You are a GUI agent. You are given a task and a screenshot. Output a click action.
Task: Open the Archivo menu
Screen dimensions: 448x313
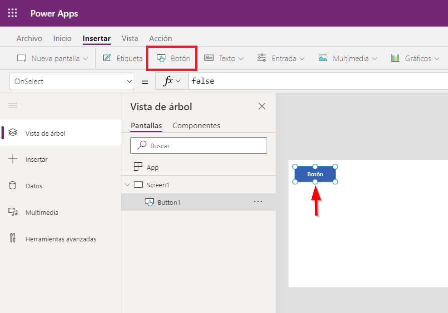(x=29, y=38)
